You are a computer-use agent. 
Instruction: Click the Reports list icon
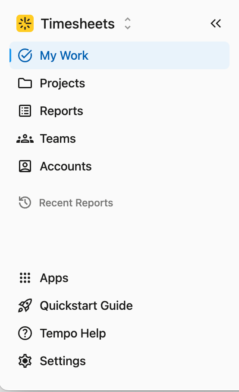[25, 111]
